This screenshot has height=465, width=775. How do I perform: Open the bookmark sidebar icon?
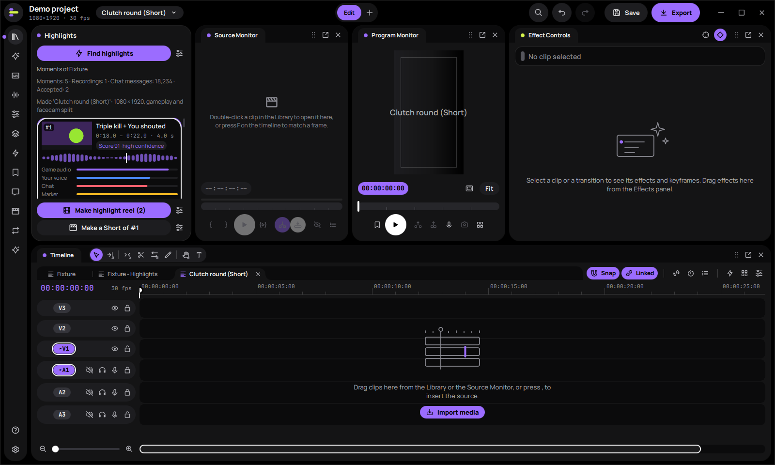coord(15,172)
